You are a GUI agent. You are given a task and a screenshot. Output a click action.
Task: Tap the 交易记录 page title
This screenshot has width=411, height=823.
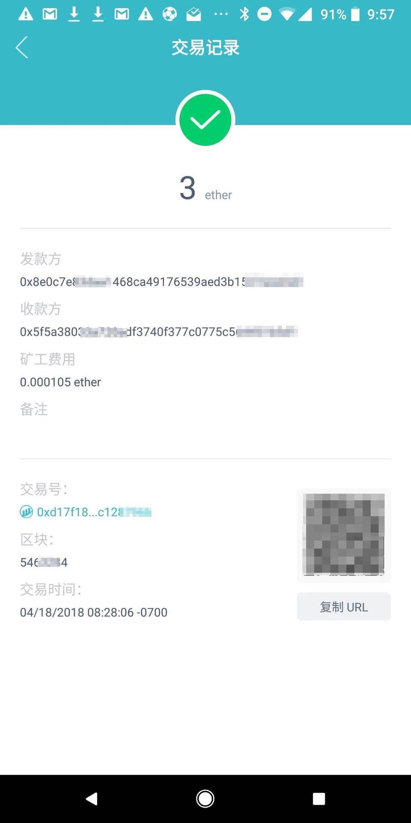205,47
